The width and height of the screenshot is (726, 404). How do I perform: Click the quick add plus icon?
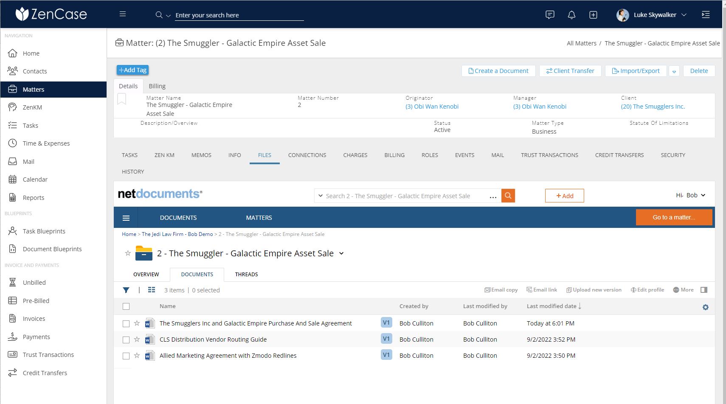[593, 14]
